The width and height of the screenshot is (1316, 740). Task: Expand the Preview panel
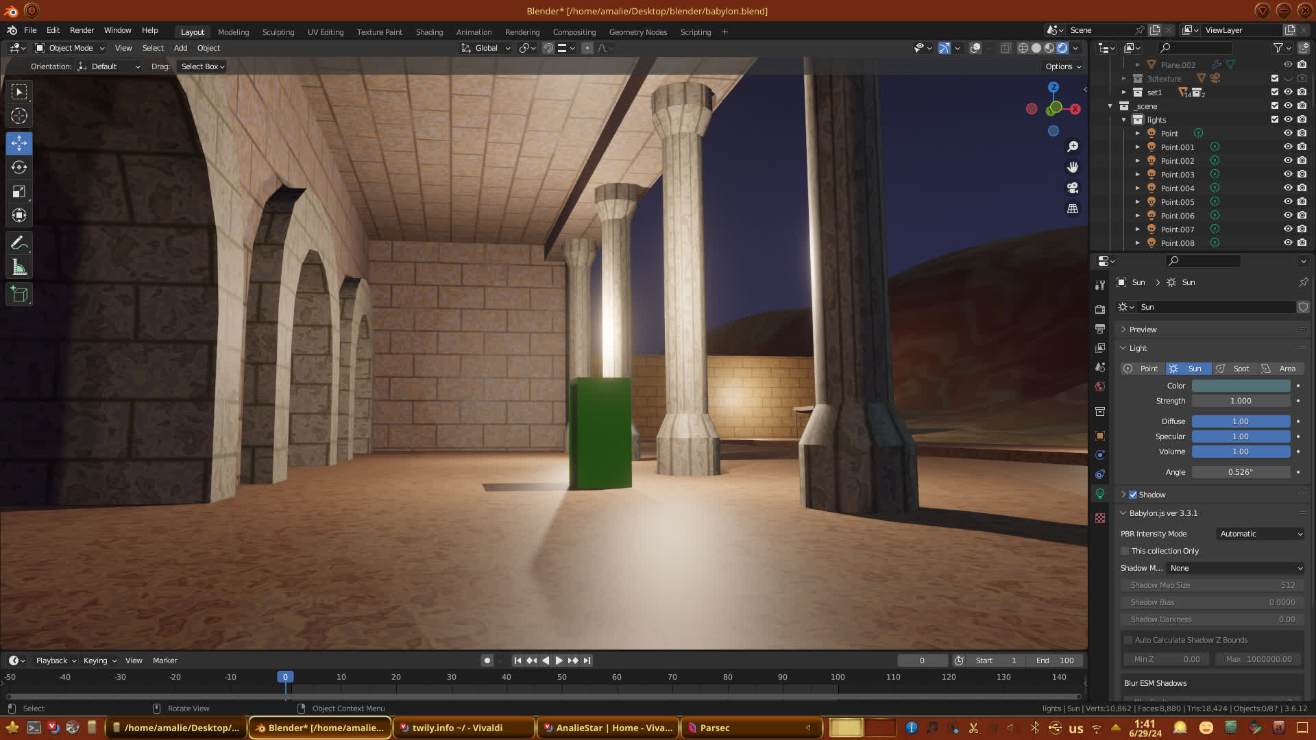[x=1143, y=330]
